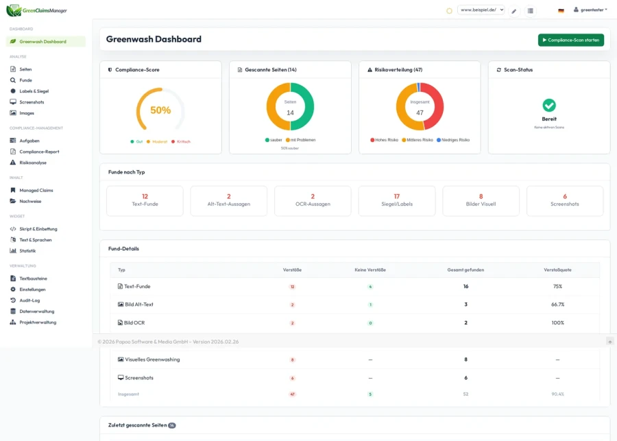
Task: Open the Siegel/Labels card with 17
Action: coord(397,201)
